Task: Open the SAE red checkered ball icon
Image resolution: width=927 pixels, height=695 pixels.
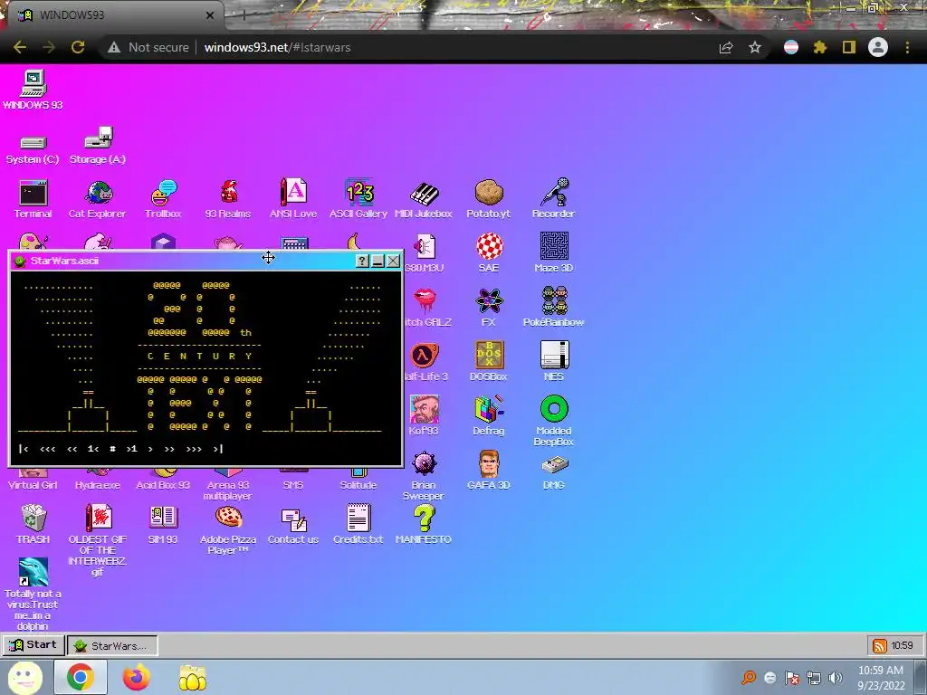Action: coord(489,246)
